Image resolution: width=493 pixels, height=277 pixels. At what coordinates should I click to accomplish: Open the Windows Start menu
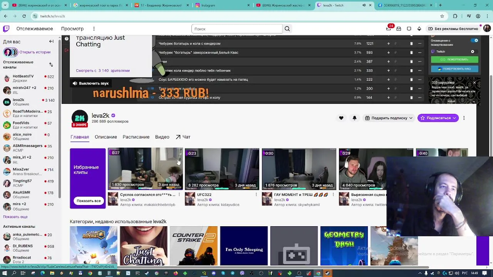[5, 273]
